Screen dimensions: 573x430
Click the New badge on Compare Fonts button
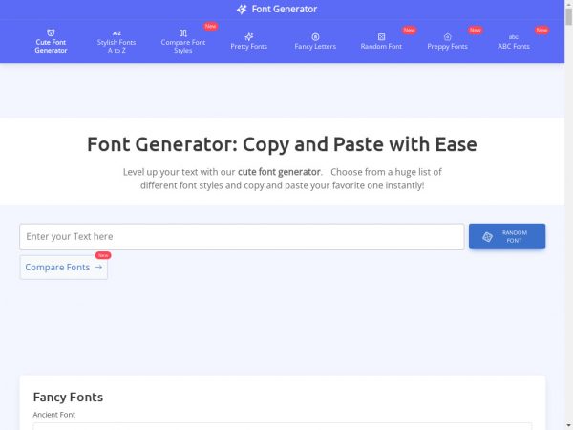(x=103, y=255)
